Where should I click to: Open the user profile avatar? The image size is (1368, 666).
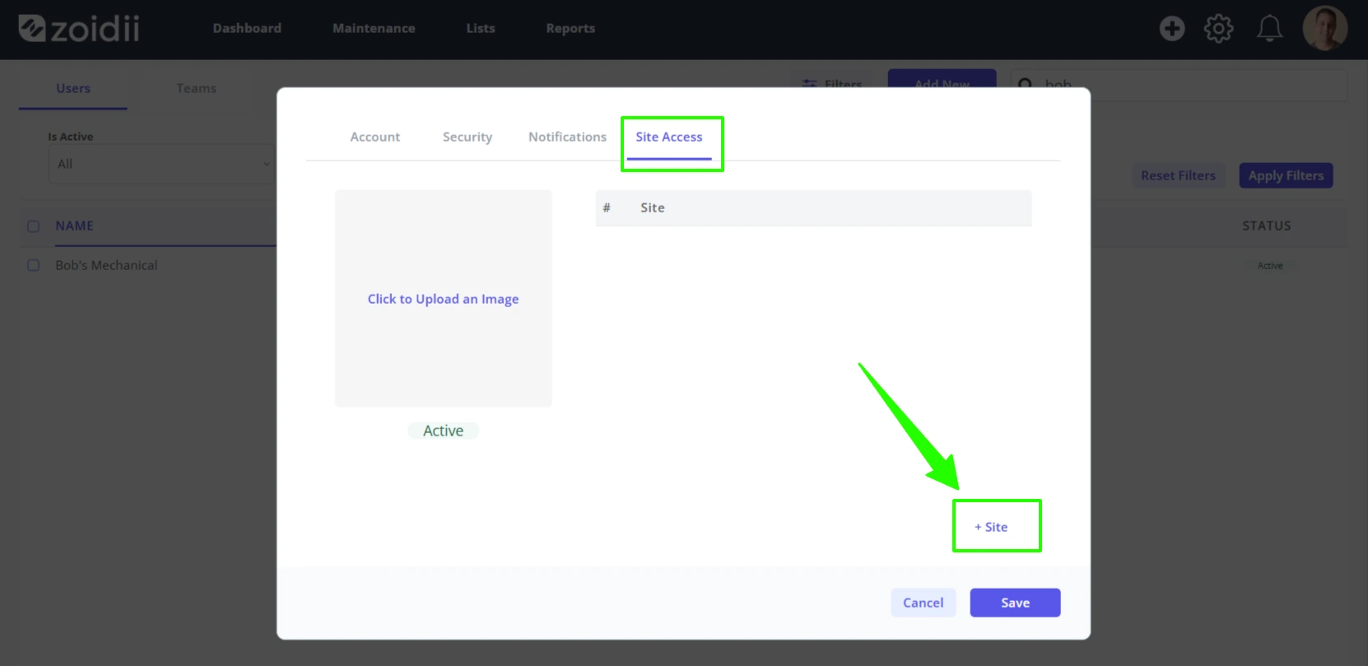(x=1324, y=29)
